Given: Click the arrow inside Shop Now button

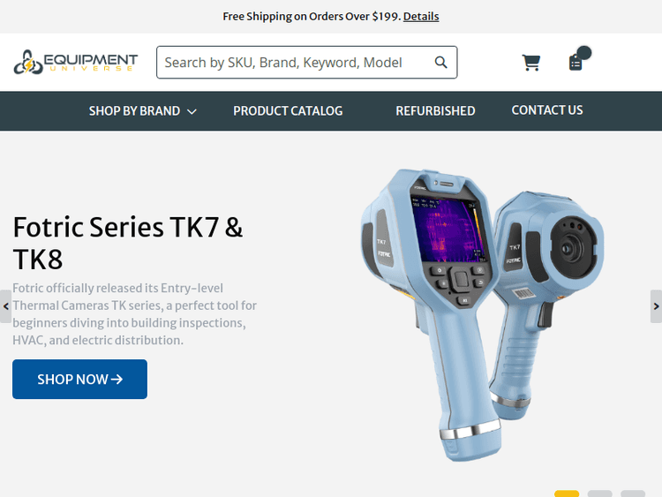Looking at the screenshot, I should 117,380.
